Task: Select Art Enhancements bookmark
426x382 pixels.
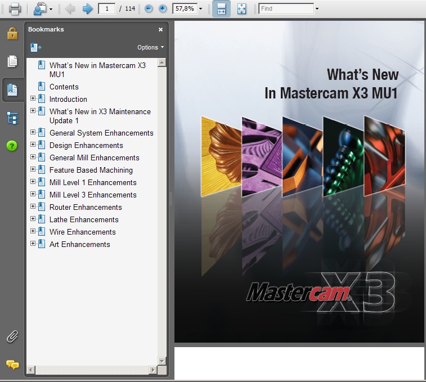Action: tap(79, 245)
